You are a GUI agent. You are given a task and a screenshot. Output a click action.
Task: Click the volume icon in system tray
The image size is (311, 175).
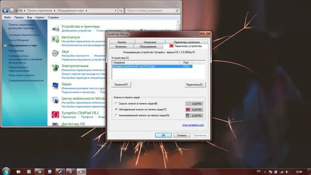pos(287,172)
